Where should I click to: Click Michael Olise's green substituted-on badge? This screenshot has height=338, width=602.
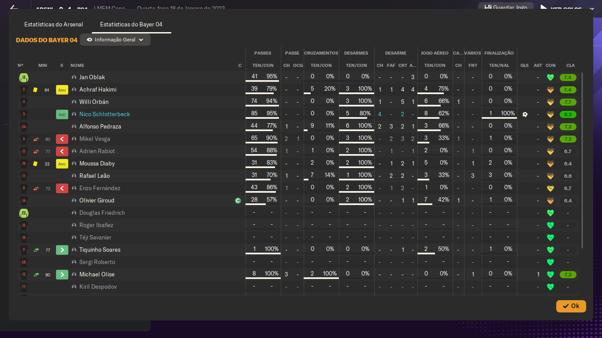point(62,275)
